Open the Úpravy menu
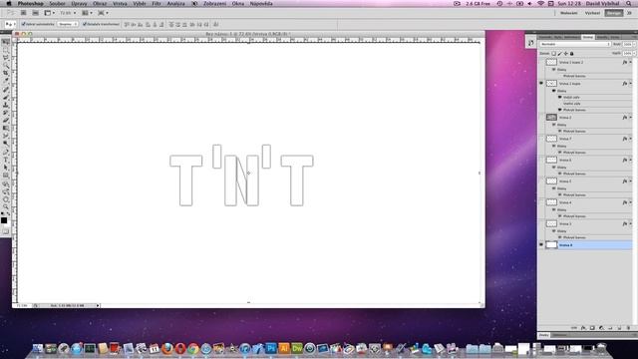 [x=79, y=3]
